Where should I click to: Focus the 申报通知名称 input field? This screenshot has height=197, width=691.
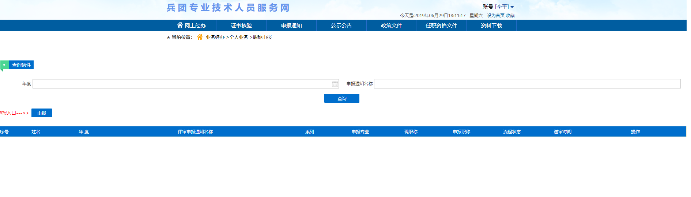click(x=527, y=84)
